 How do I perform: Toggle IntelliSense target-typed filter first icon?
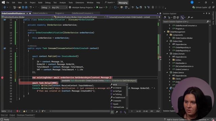coord(112,112)
